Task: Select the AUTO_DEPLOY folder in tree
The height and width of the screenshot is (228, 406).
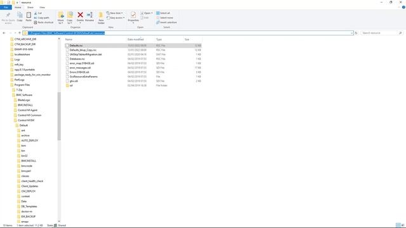Action: click(30, 141)
